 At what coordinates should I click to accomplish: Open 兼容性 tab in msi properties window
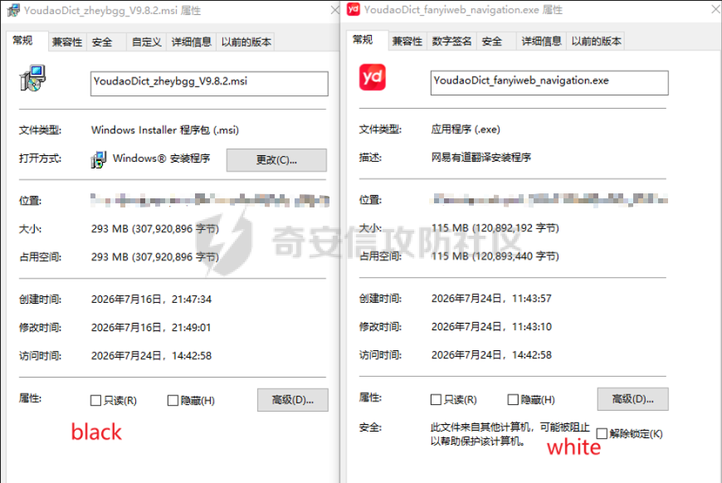(67, 41)
